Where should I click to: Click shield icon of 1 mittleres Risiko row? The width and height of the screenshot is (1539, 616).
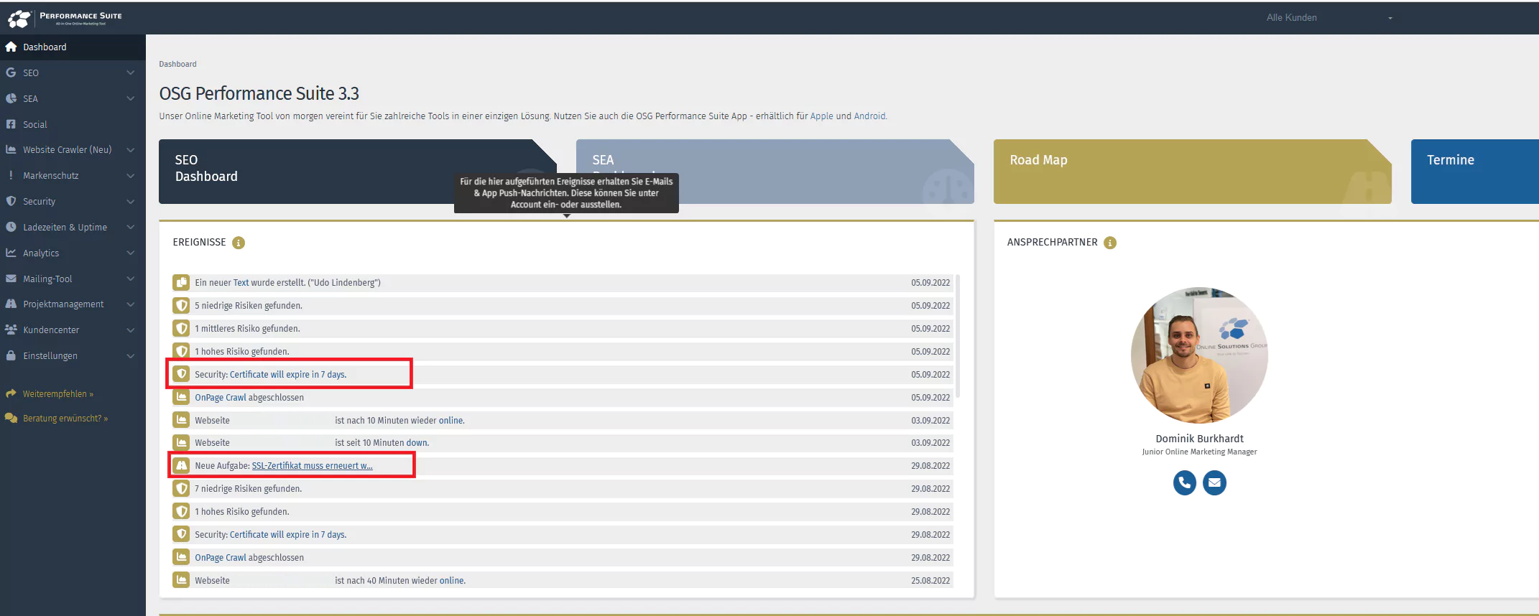coord(181,329)
